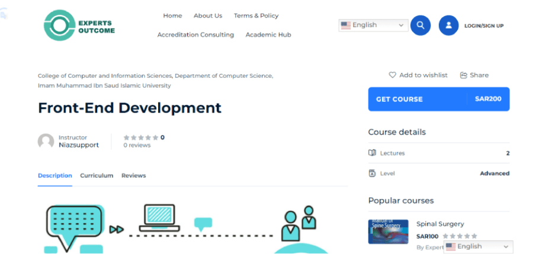Click the Spinal Surgery course thumbnail
The width and height of the screenshot is (555, 254).
click(x=388, y=232)
